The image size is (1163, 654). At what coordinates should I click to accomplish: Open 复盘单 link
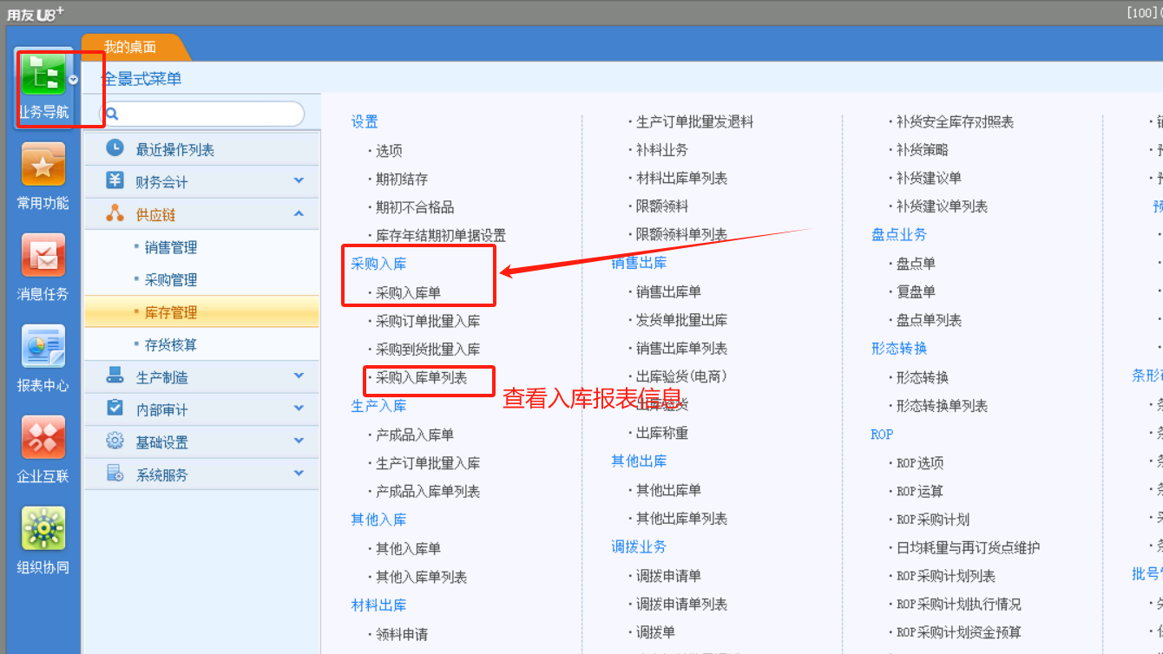pyautogui.click(x=916, y=292)
